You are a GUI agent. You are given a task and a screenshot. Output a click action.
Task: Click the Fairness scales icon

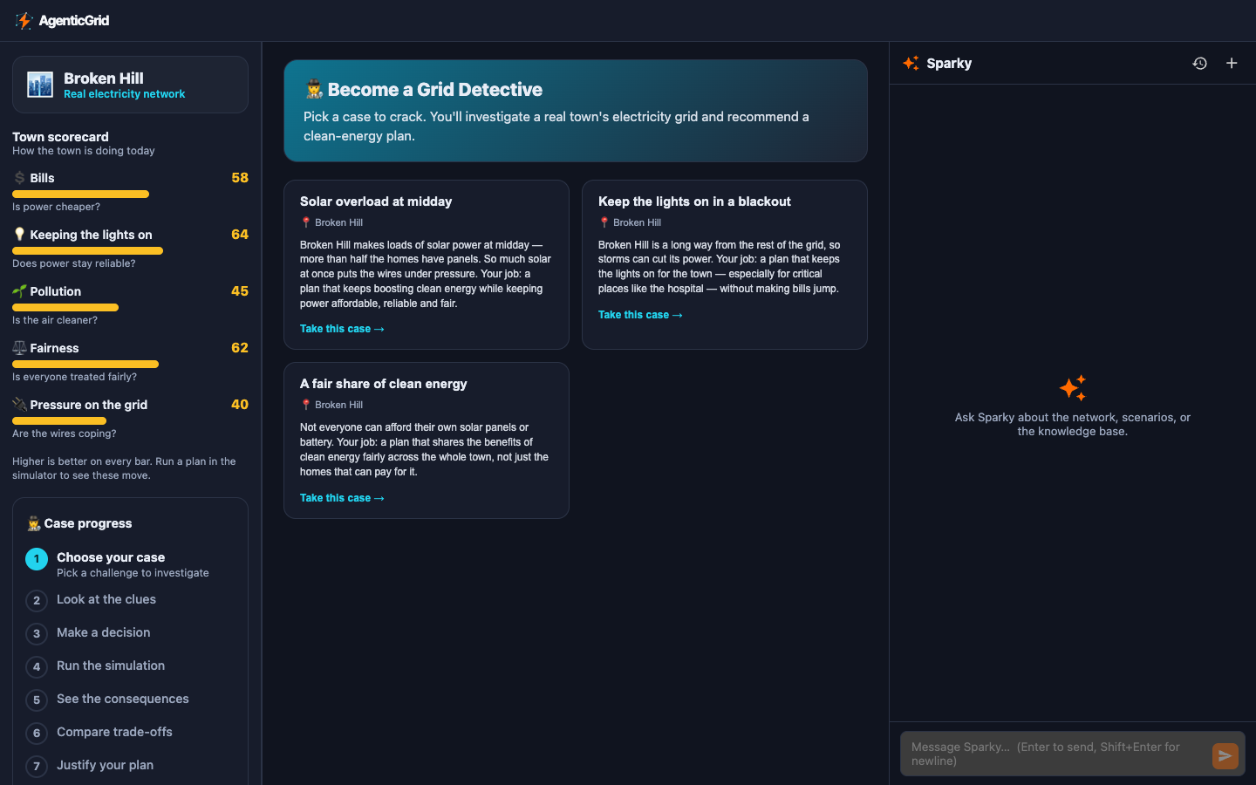[x=19, y=348]
